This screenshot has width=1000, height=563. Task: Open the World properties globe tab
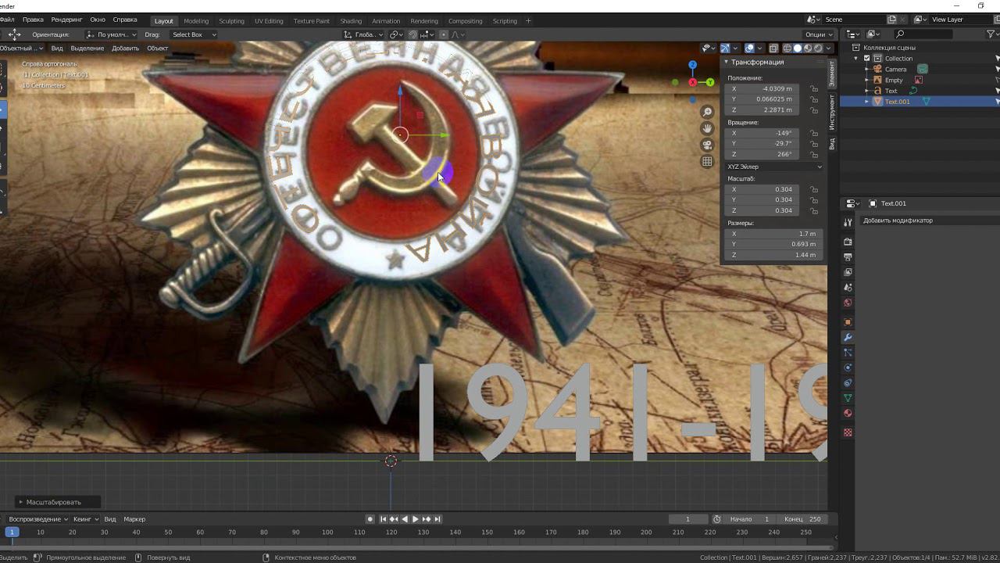point(848,303)
